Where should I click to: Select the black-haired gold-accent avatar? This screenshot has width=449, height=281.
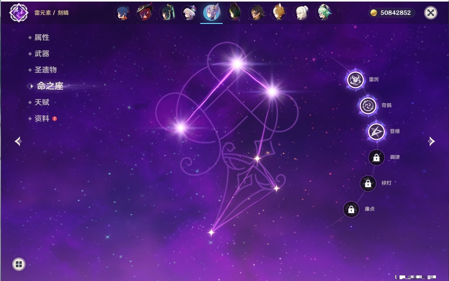click(x=257, y=13)
